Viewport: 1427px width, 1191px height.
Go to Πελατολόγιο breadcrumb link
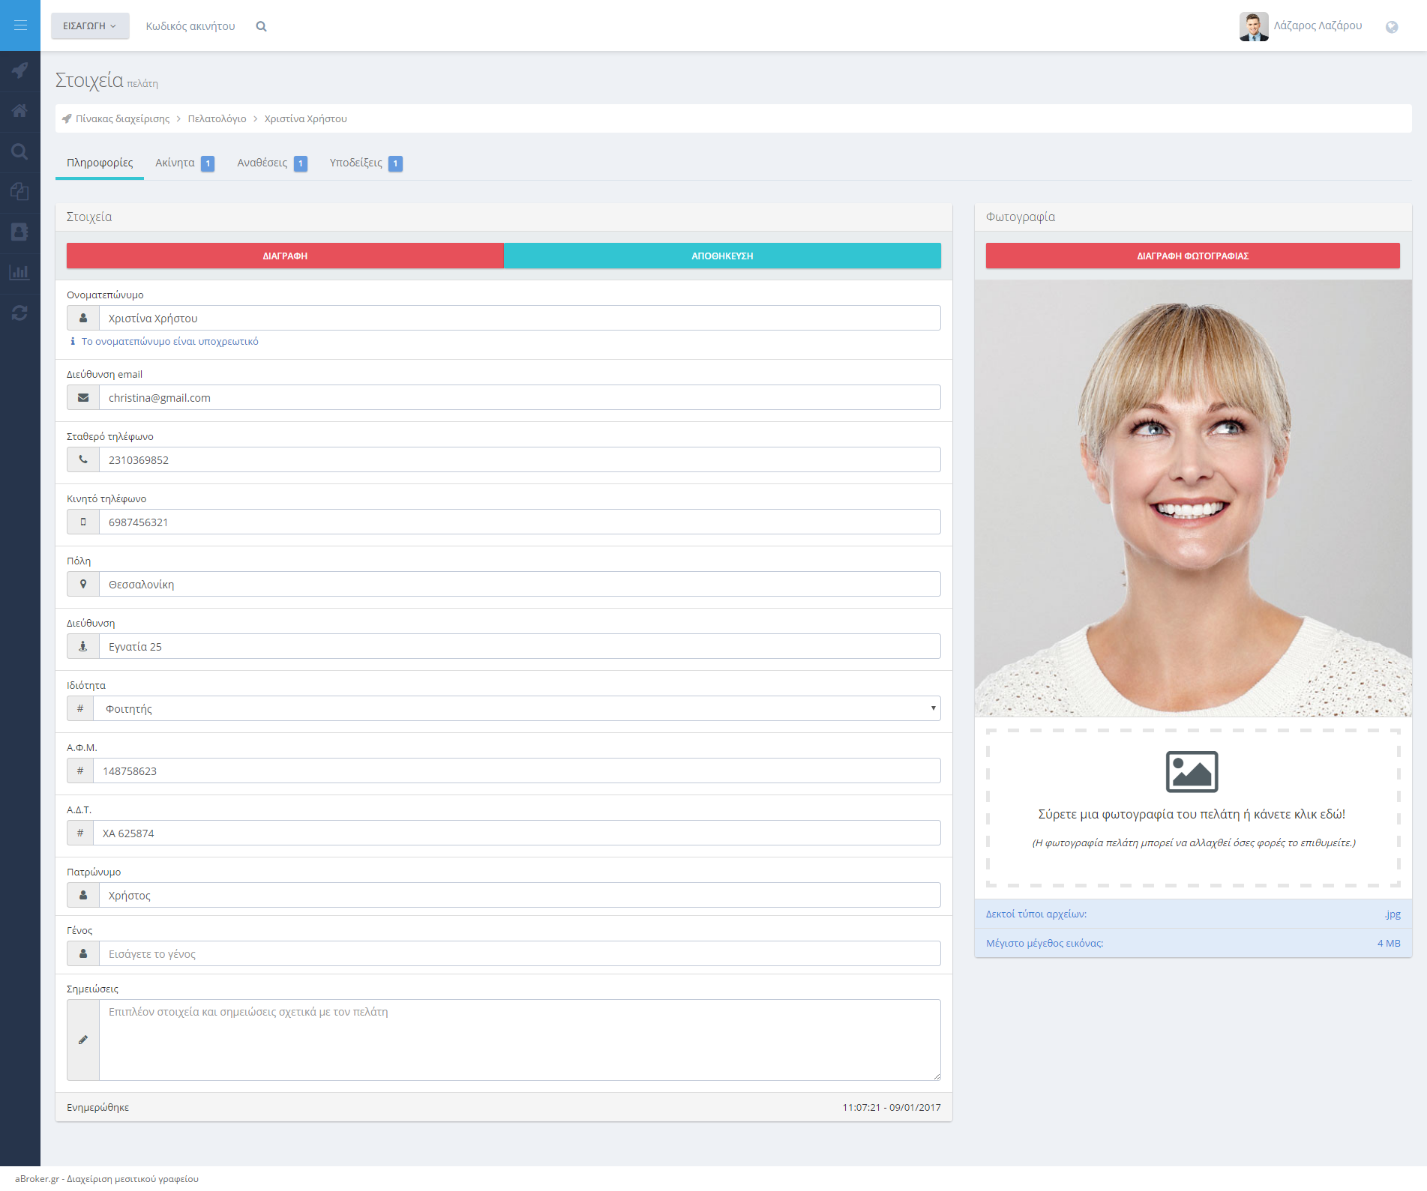[217, 119]
